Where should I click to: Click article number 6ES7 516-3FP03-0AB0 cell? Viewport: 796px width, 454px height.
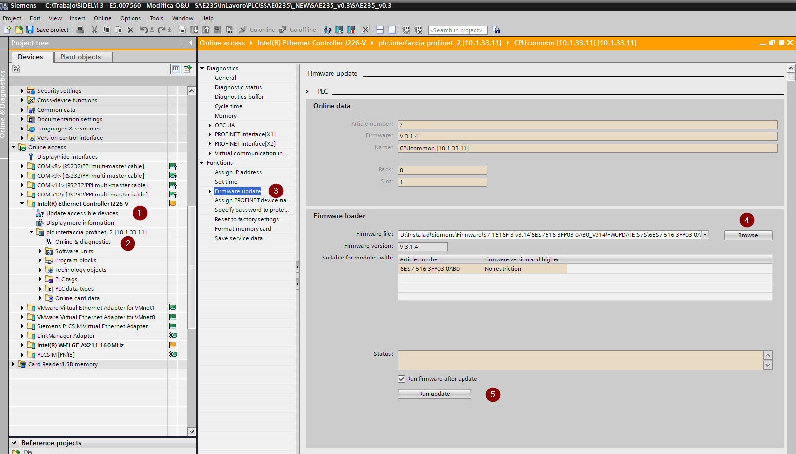(x=440, y=269)
